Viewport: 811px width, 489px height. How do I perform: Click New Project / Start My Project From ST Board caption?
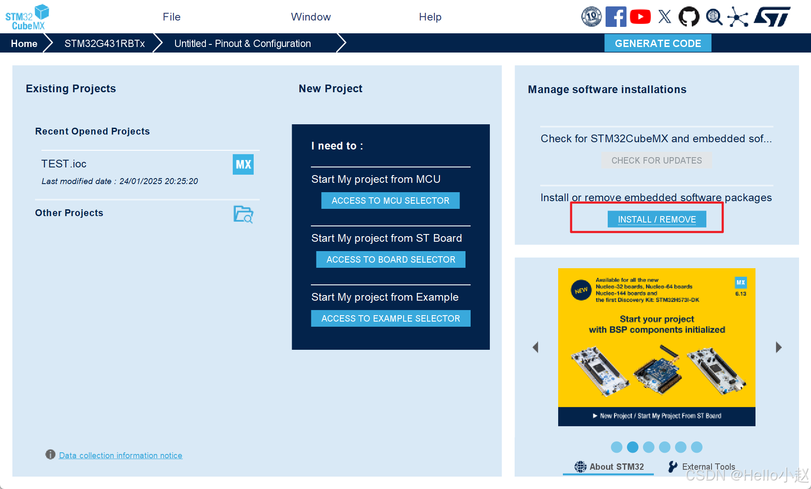(657, 416)
